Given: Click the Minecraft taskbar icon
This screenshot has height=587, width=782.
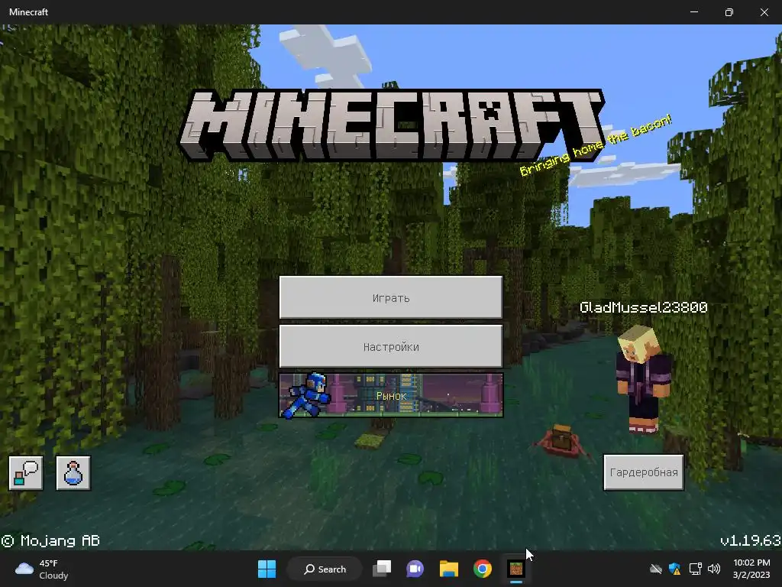Looking at the screenshot, I should pyautogui.click(x=515, y=569).
